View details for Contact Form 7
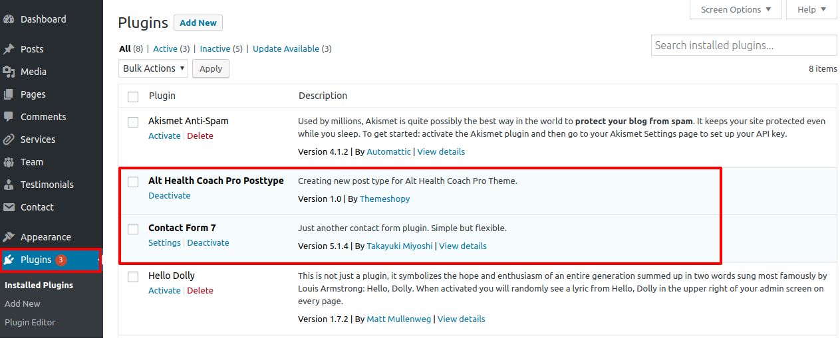The width and height of the screenshot is (840, 338). pyautogui.click(x=463, y=246)
